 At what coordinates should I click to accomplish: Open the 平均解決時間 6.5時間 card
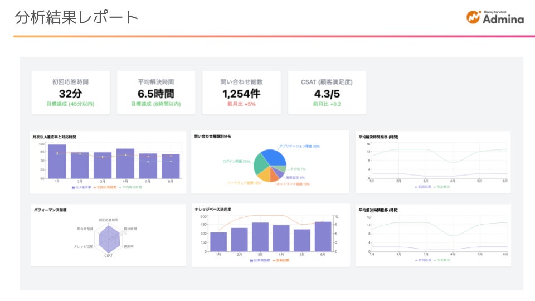pyautogui.click(x=156, y=93)
